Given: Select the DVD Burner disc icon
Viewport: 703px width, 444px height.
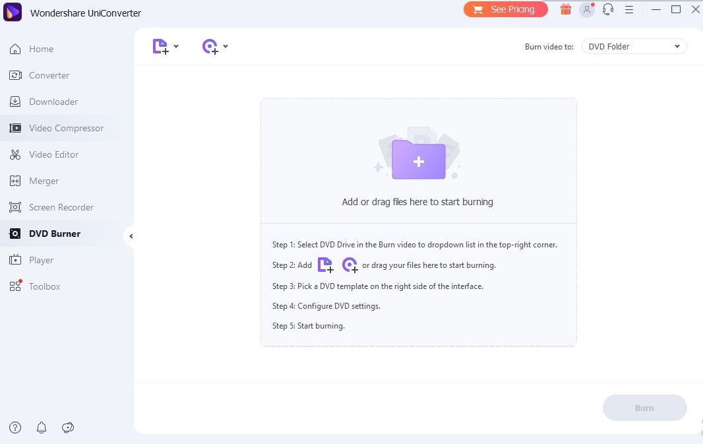Looking at the screenshot, I should [x=15, y=234].
